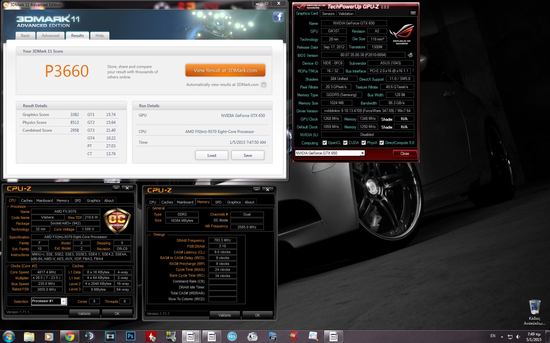Click the NB Frequency value 2585.0 MHz

click(x=247, y=227)
